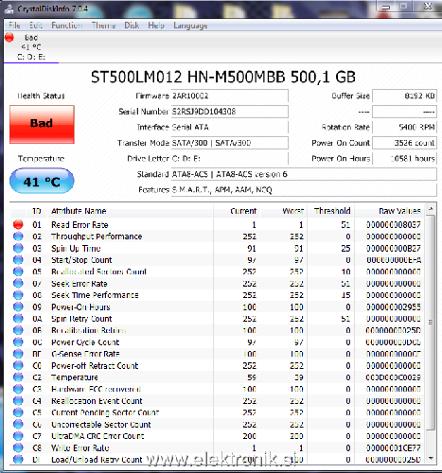Click blue status dot for Power-On Hours
The image size is (442, 473).
[x=18, y=307]
